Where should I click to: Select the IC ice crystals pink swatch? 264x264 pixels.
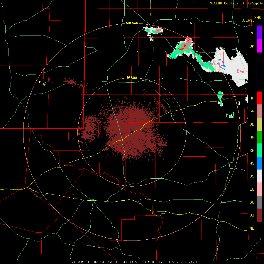[x=259, y=189]
